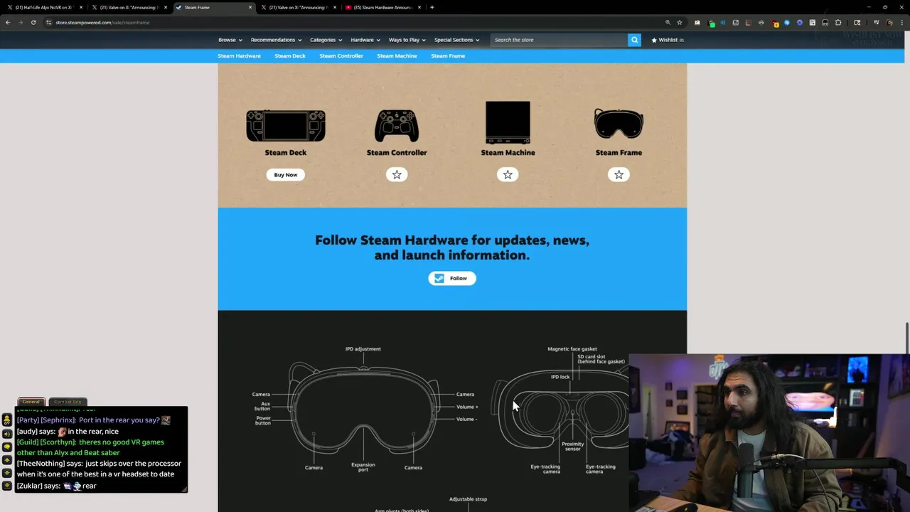Open Steam Frame sub-navigation link

[x=448, y=55]
